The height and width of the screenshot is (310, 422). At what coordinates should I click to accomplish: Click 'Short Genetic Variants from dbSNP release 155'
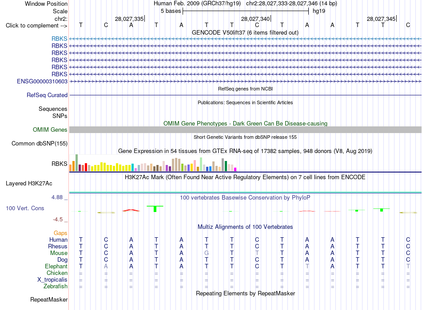(245, 137)
